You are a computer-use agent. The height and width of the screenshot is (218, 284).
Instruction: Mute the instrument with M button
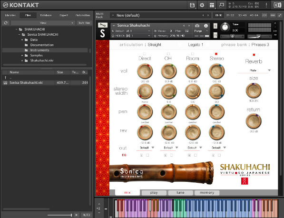(215, 35)
